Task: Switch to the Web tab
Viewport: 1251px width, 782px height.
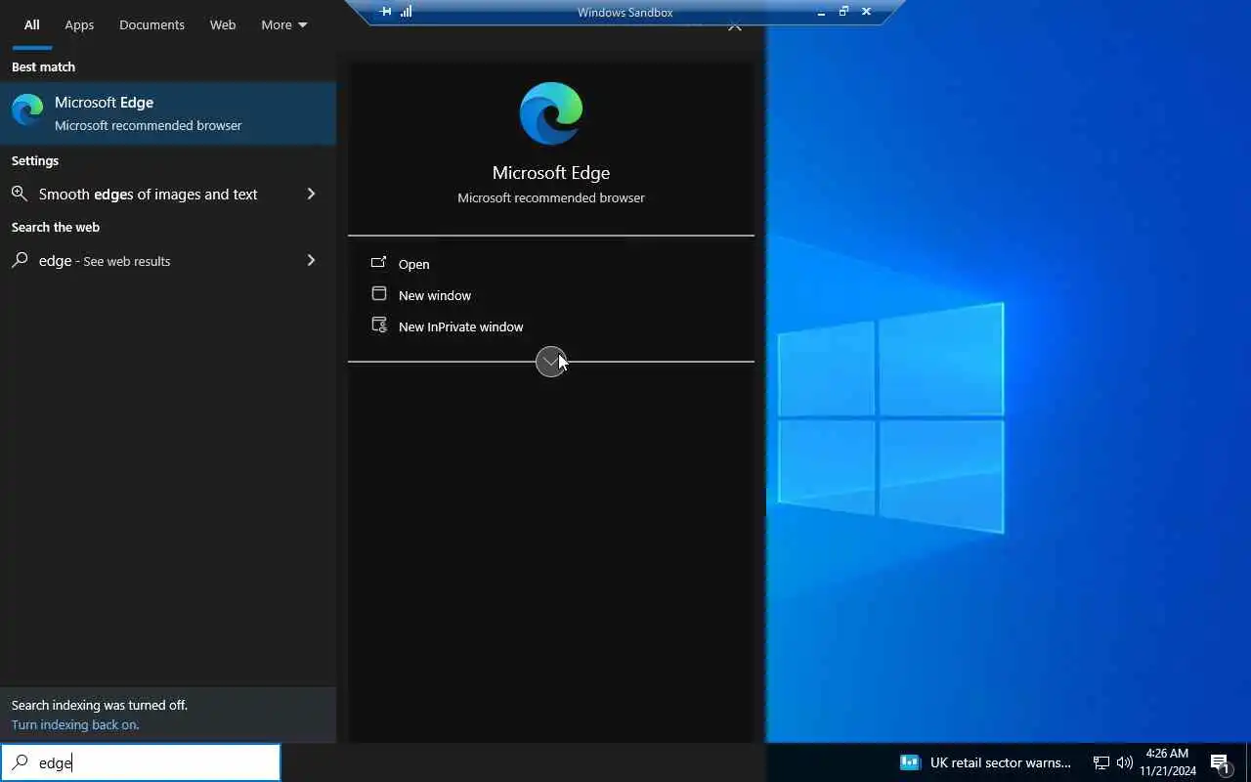Action: click(223, 24)
